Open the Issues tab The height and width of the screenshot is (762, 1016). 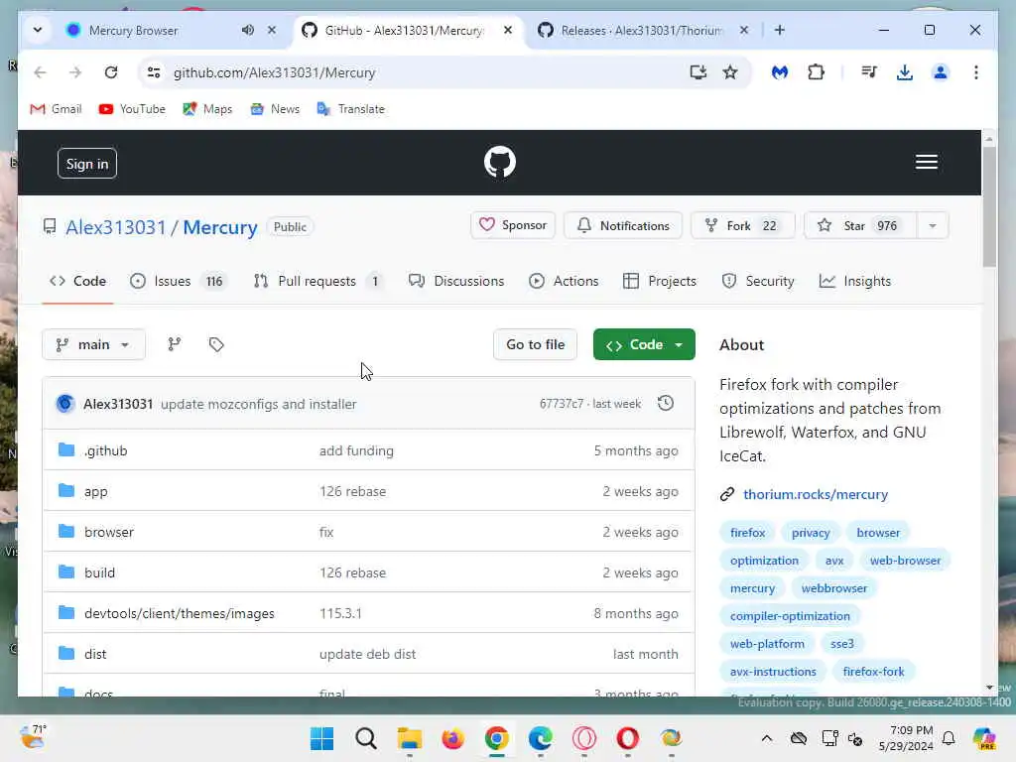click(177, 281)
